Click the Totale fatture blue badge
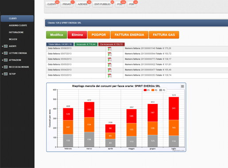Screen dimensions: 228x168 (x=60, y=44)
